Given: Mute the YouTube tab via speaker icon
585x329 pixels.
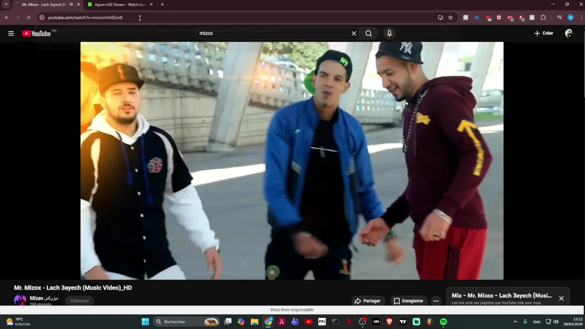Looking at the screenshot, I should [71, 5].
